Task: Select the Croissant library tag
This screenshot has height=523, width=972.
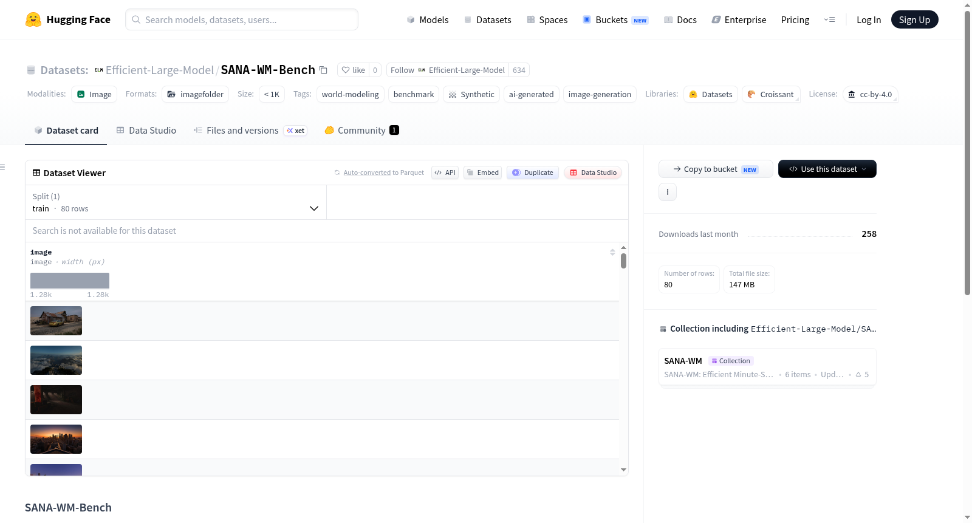Action: 771,94
